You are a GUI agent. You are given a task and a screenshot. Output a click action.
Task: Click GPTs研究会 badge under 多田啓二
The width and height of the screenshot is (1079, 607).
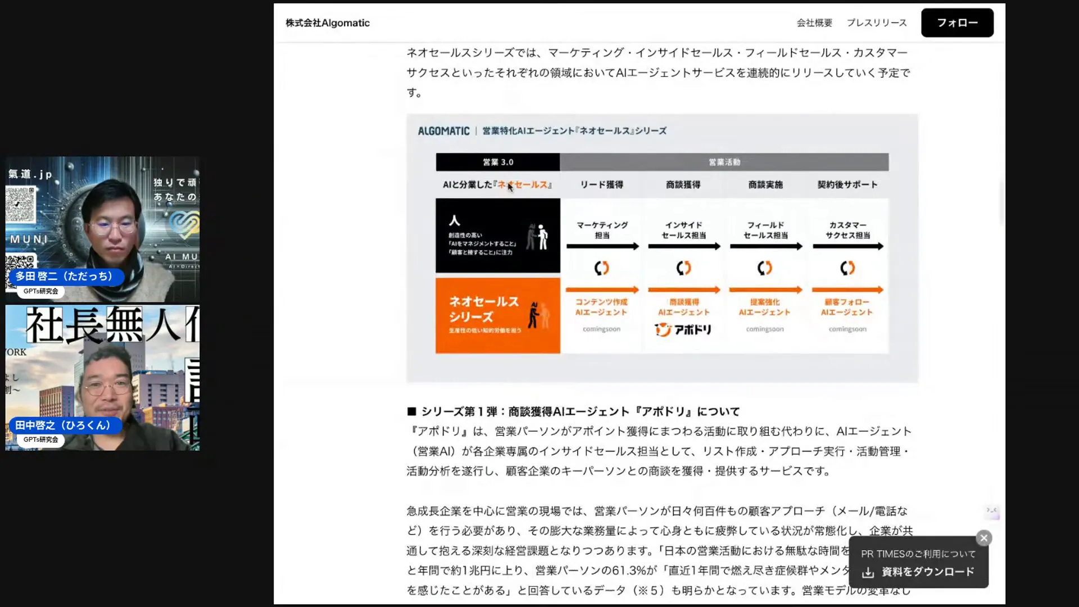[x=40, y=291]
